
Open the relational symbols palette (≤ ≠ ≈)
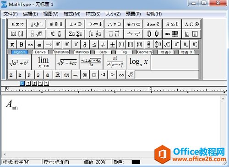[x=17, y=24]
